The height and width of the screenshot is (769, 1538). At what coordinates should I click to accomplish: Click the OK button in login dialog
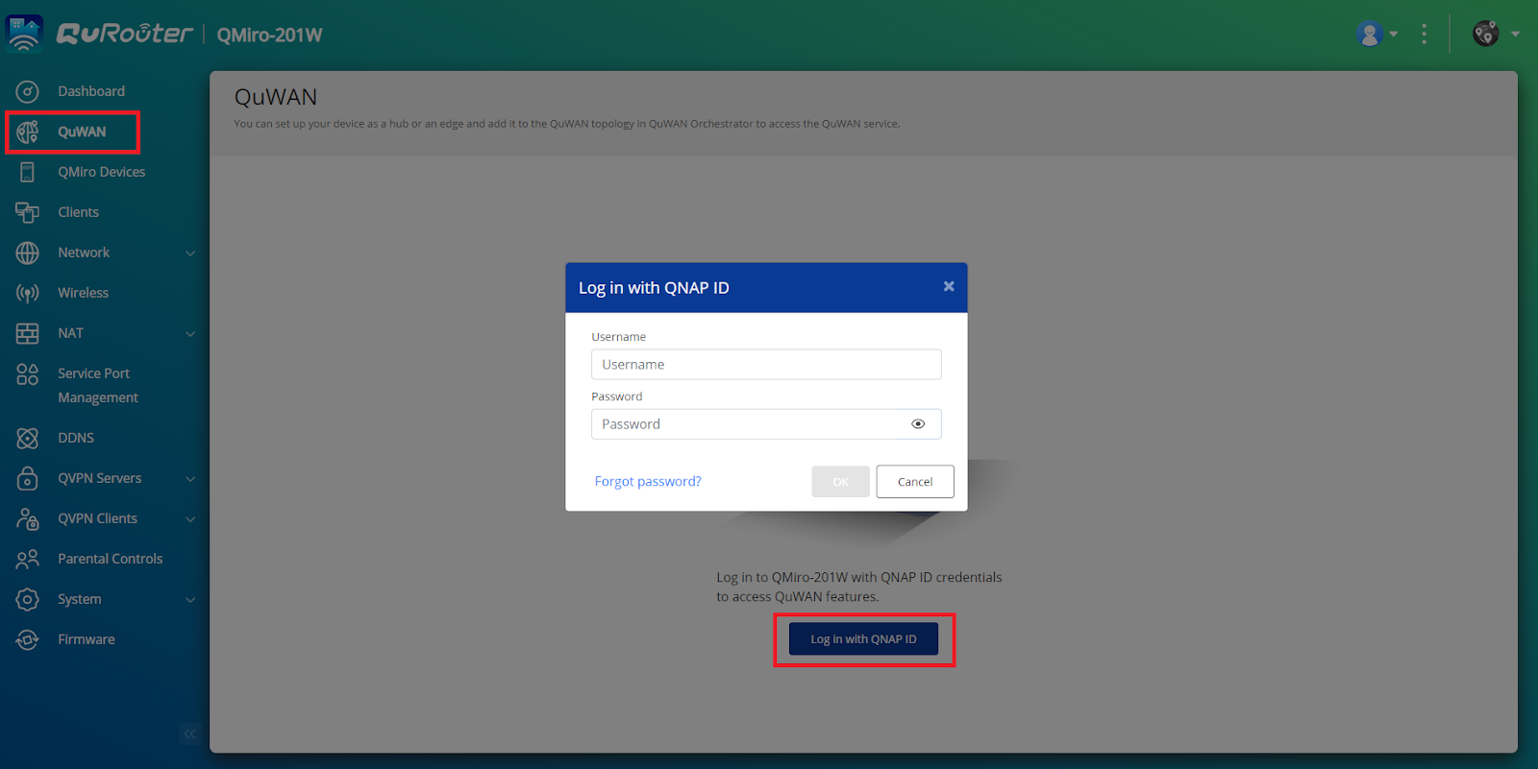[840, 482]
